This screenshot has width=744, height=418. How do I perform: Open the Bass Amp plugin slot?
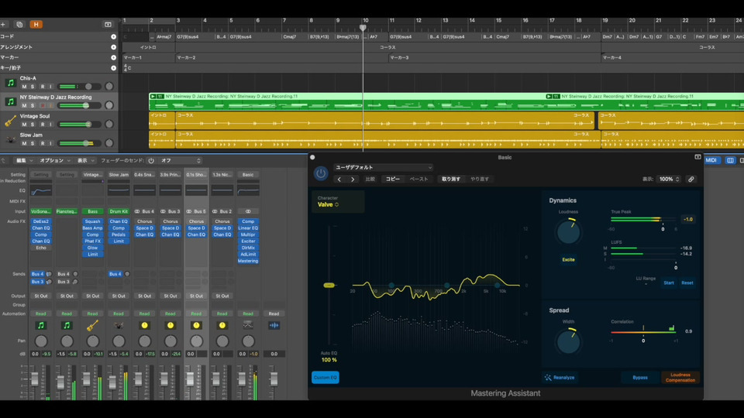92,228
